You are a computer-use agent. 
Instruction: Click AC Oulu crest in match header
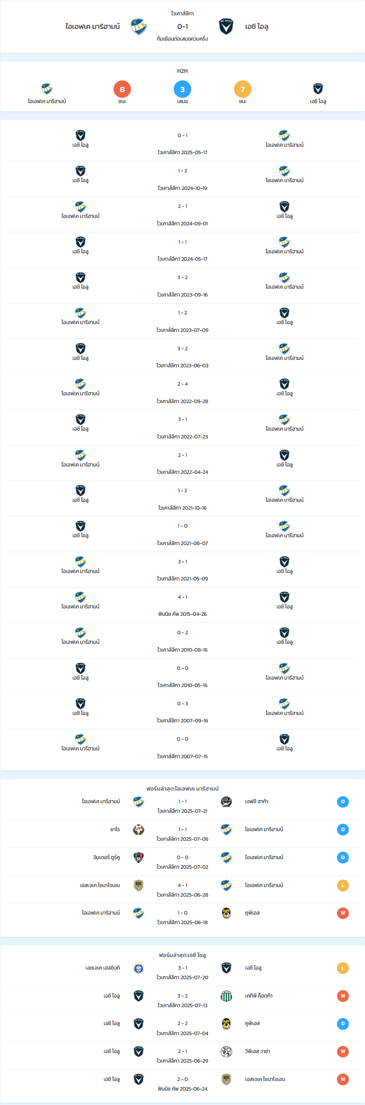pos(226,27)
